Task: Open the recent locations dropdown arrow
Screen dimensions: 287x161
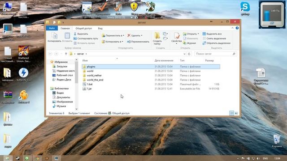Action: tap(61, 54)
